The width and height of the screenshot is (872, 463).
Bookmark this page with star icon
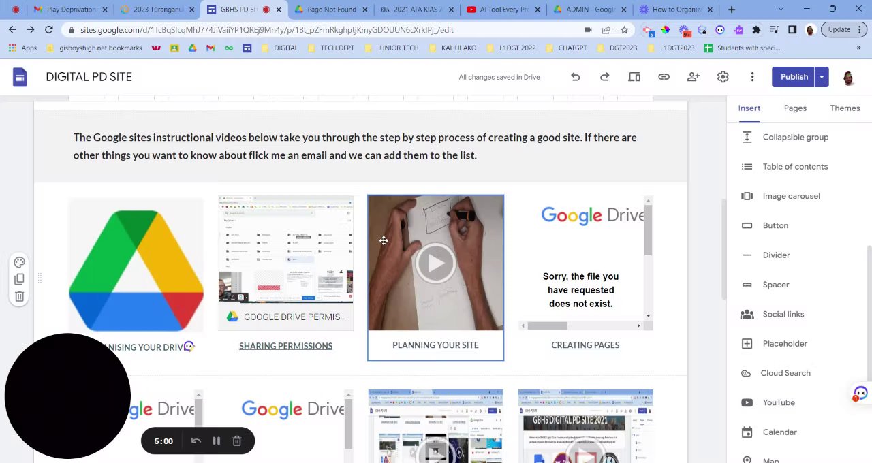click(624, 30)
